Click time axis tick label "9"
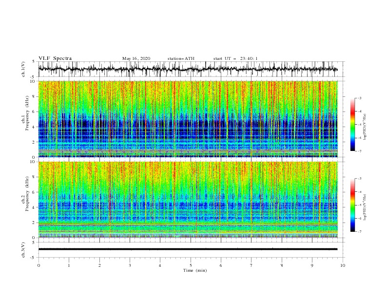This screenshot has height=298, width=386. [x=312, y=265]
